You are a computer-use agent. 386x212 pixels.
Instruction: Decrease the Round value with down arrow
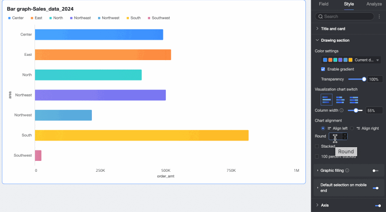click(345, 138)
